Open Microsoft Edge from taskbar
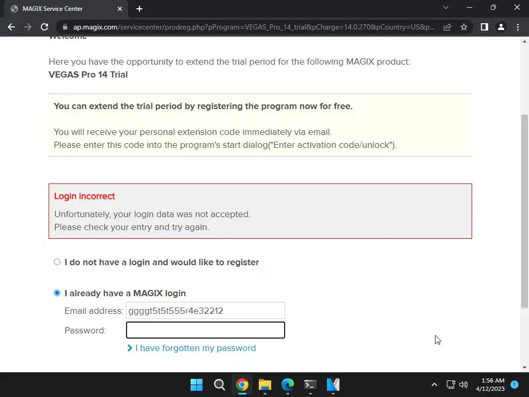 coord(287,385)
